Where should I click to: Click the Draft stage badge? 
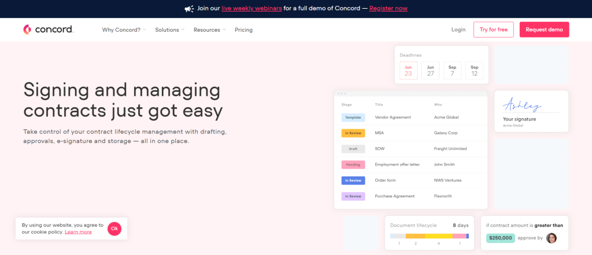click(353, 149)
